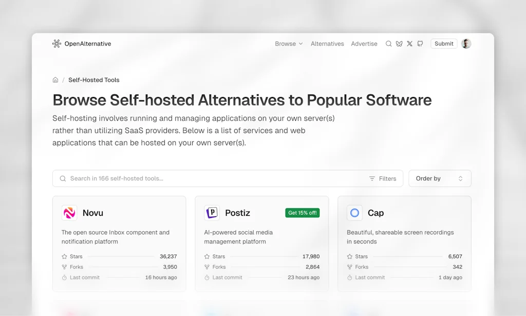Open the X (Twitter) icon in the header
This screenshot has height=316, width=526.
pos(409,44)
